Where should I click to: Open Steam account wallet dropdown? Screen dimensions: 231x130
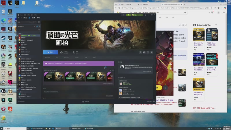pos(137,15)
